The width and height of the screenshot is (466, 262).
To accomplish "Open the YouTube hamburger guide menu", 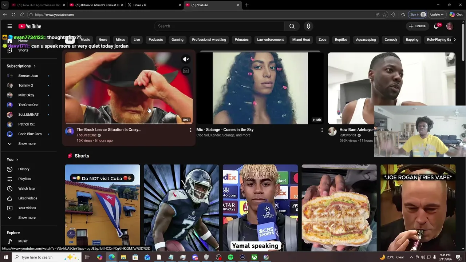I will coord(10,26).
